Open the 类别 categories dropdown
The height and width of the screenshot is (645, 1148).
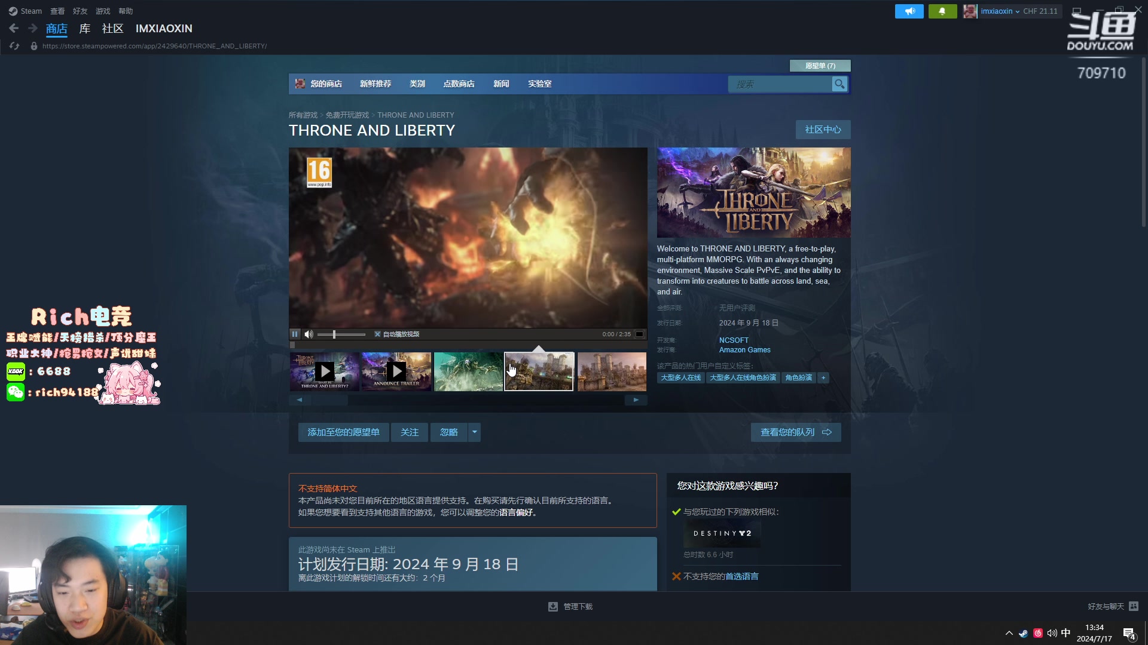[x=417, y=84]
